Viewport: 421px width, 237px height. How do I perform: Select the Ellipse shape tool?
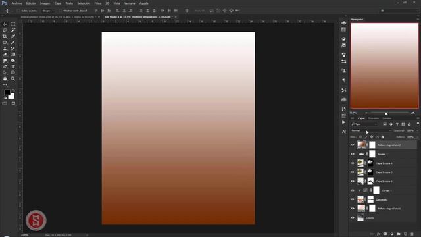click(13, 72)
